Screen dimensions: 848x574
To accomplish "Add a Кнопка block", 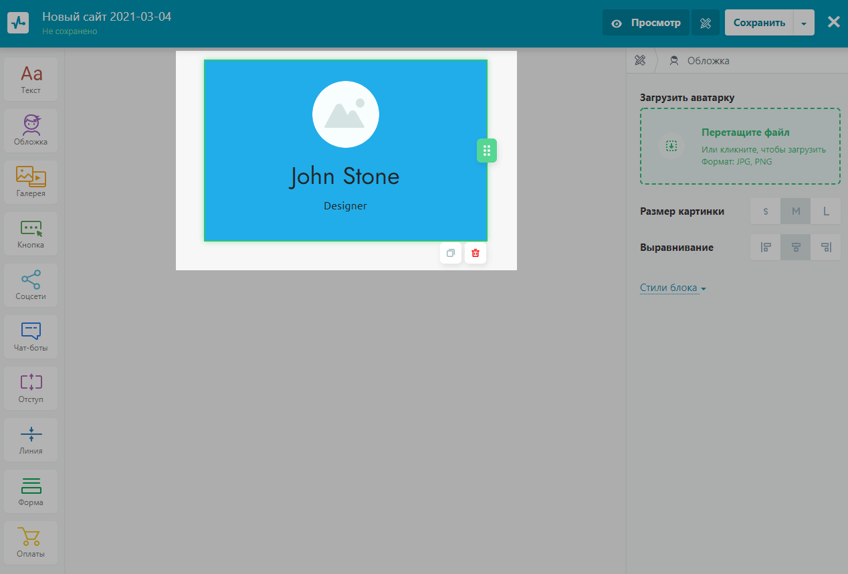I will pos(31,233).
